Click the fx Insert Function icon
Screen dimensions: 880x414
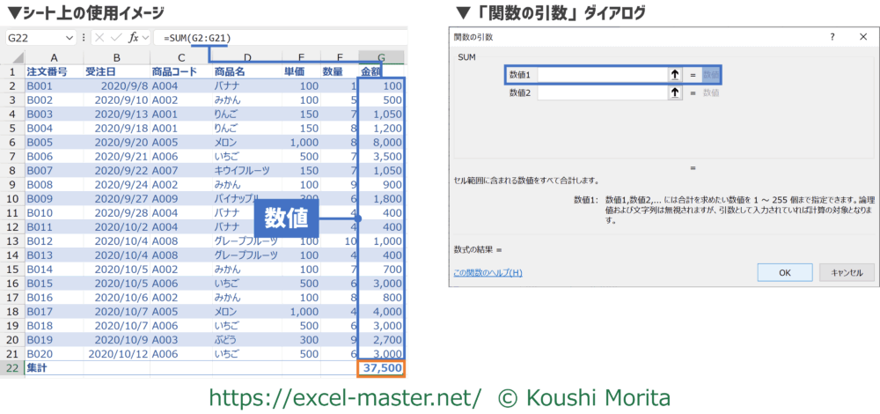(133, 38)
